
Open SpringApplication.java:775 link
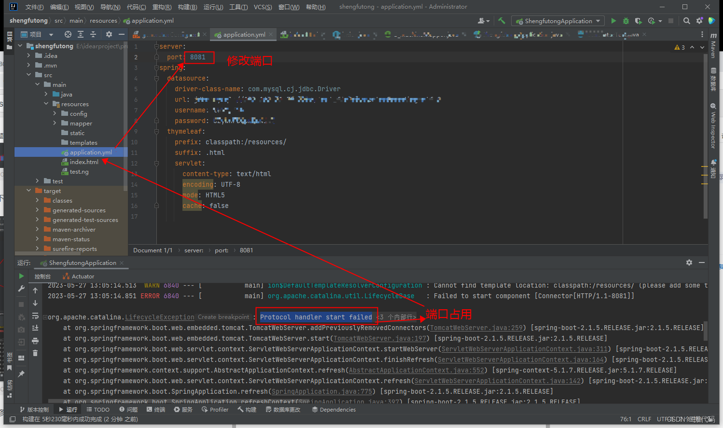pyautogui.click(x=322, y=391)
